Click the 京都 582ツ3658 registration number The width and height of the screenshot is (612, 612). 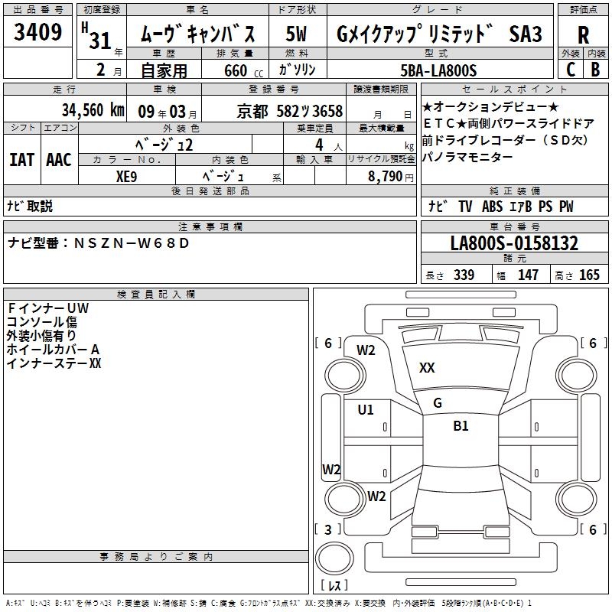click(x=290, y=111)
